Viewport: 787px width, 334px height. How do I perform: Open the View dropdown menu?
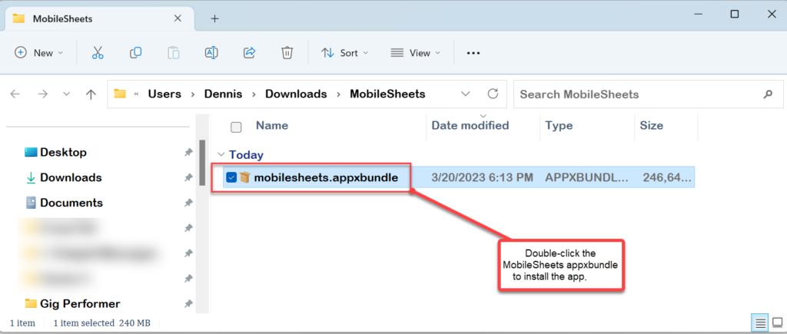[416, 53]
